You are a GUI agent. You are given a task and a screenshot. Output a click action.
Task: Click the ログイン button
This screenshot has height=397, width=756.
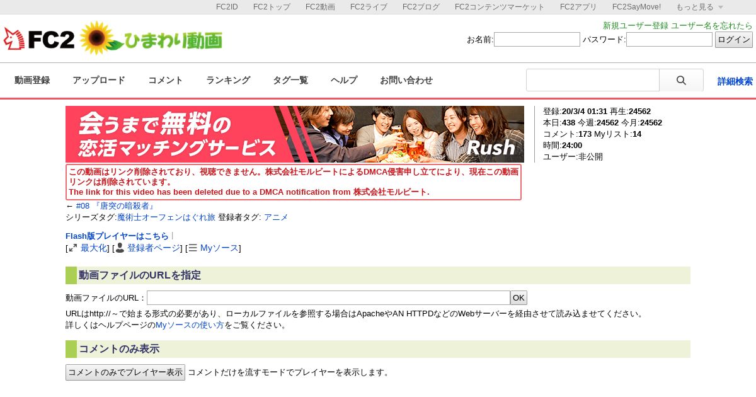pyautogui.click(x=734, y=40)
